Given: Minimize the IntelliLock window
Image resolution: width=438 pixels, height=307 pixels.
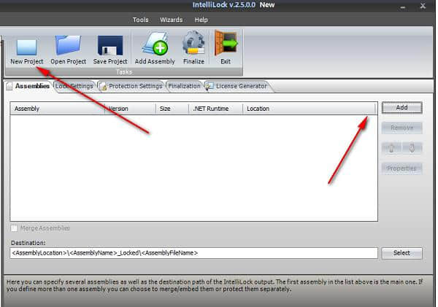Looking at the screenshot, I should click(x=403, y=7).
